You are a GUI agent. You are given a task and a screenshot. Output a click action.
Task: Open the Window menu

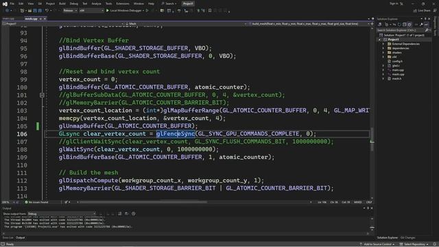click(139, 3)
